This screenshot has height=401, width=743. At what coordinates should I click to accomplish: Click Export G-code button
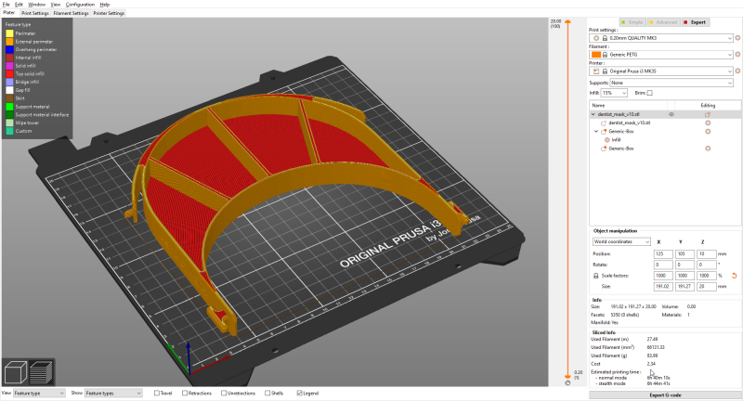pyautogui.click(x=665, y=395)
